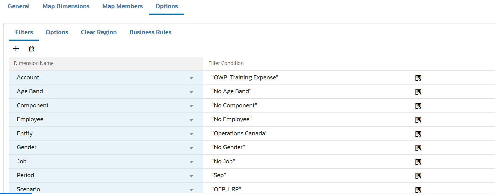Open the Clear Region sub-tab
The image size is (496, 195).
click(99, 32)
